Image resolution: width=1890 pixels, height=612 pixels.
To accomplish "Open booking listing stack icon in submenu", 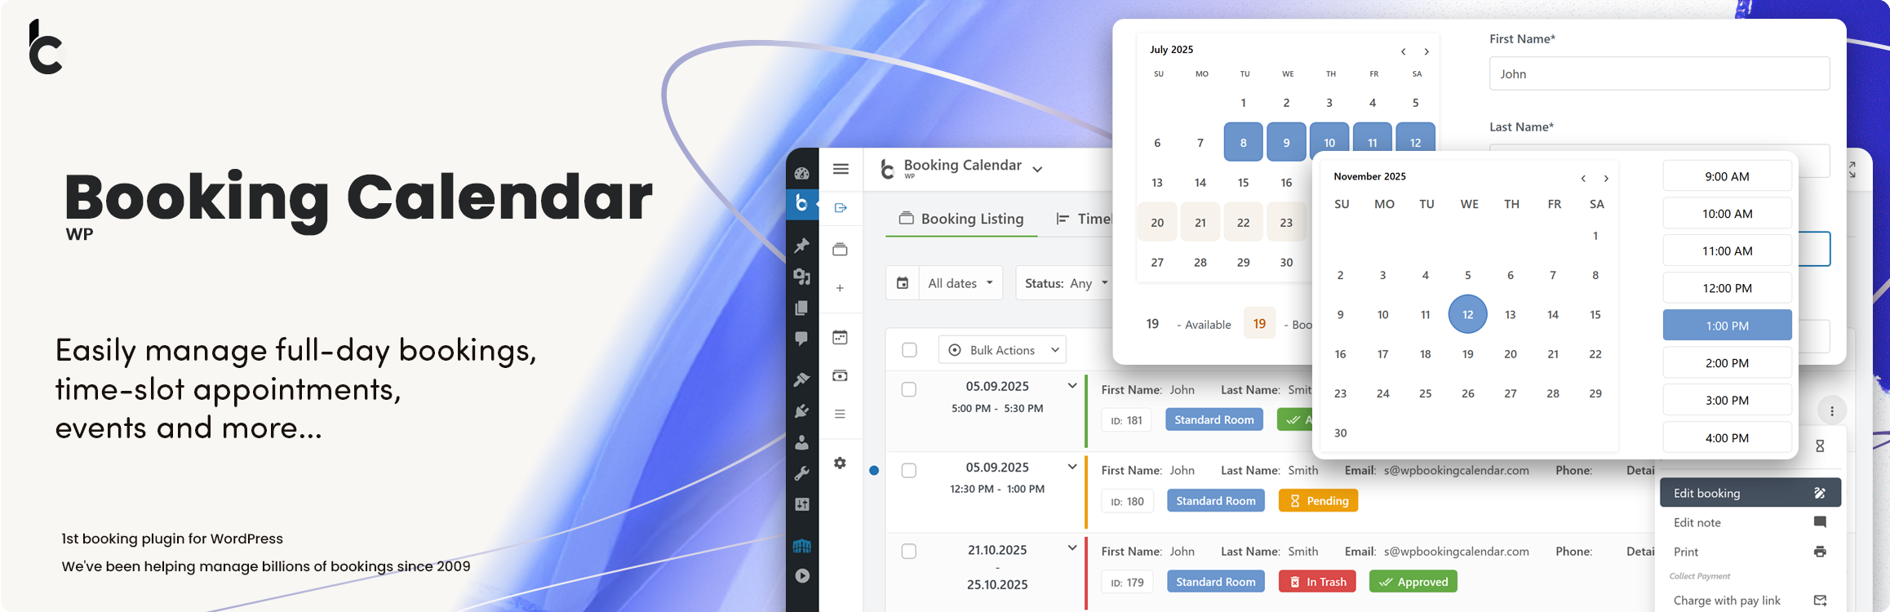I will click(x=840, y=250).
